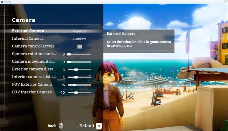Change Internal Camera Comfort selection
This screenshot has height=131, width=228.
tap(80, 39)
